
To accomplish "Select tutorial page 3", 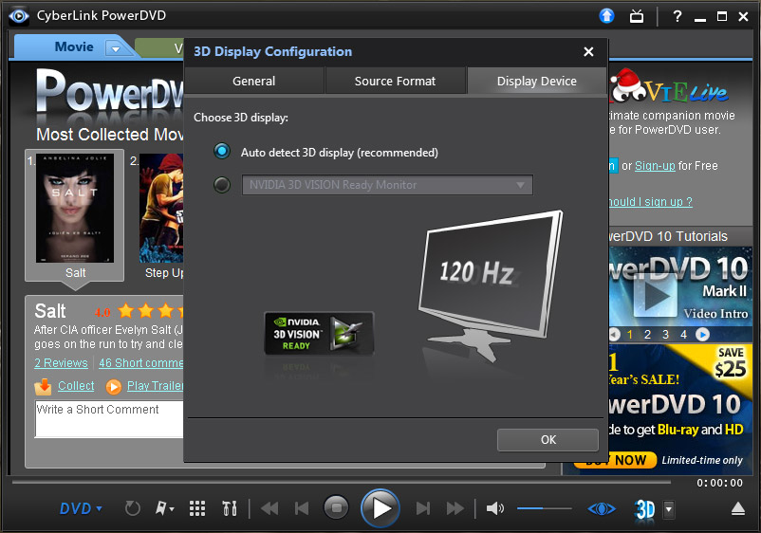I will point(665,334).
